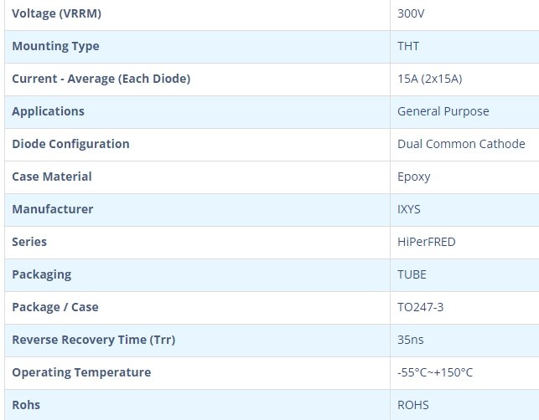Select the 300V voltage value
This screenshot has width=539, height=420.
pyautogui.click(x=412, y=14)
